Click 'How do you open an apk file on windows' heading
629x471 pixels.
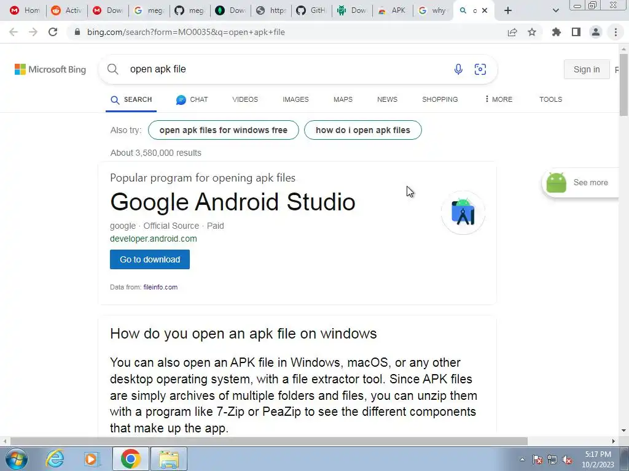[x=243, y=334]
